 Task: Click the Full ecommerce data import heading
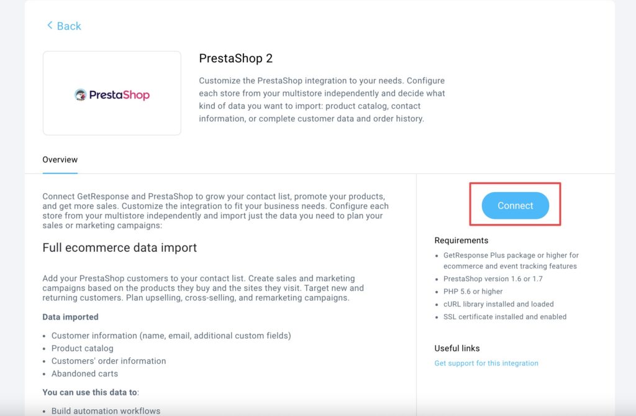click(x=119, y=247)
